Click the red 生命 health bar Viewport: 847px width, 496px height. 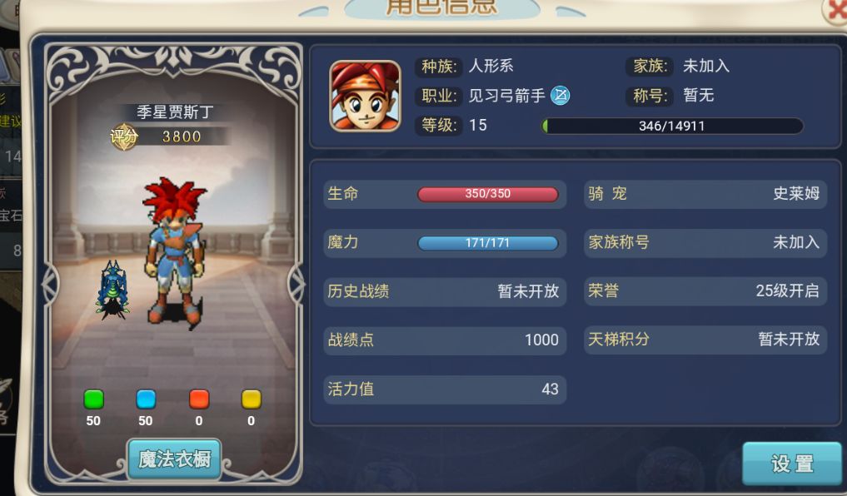488,194
